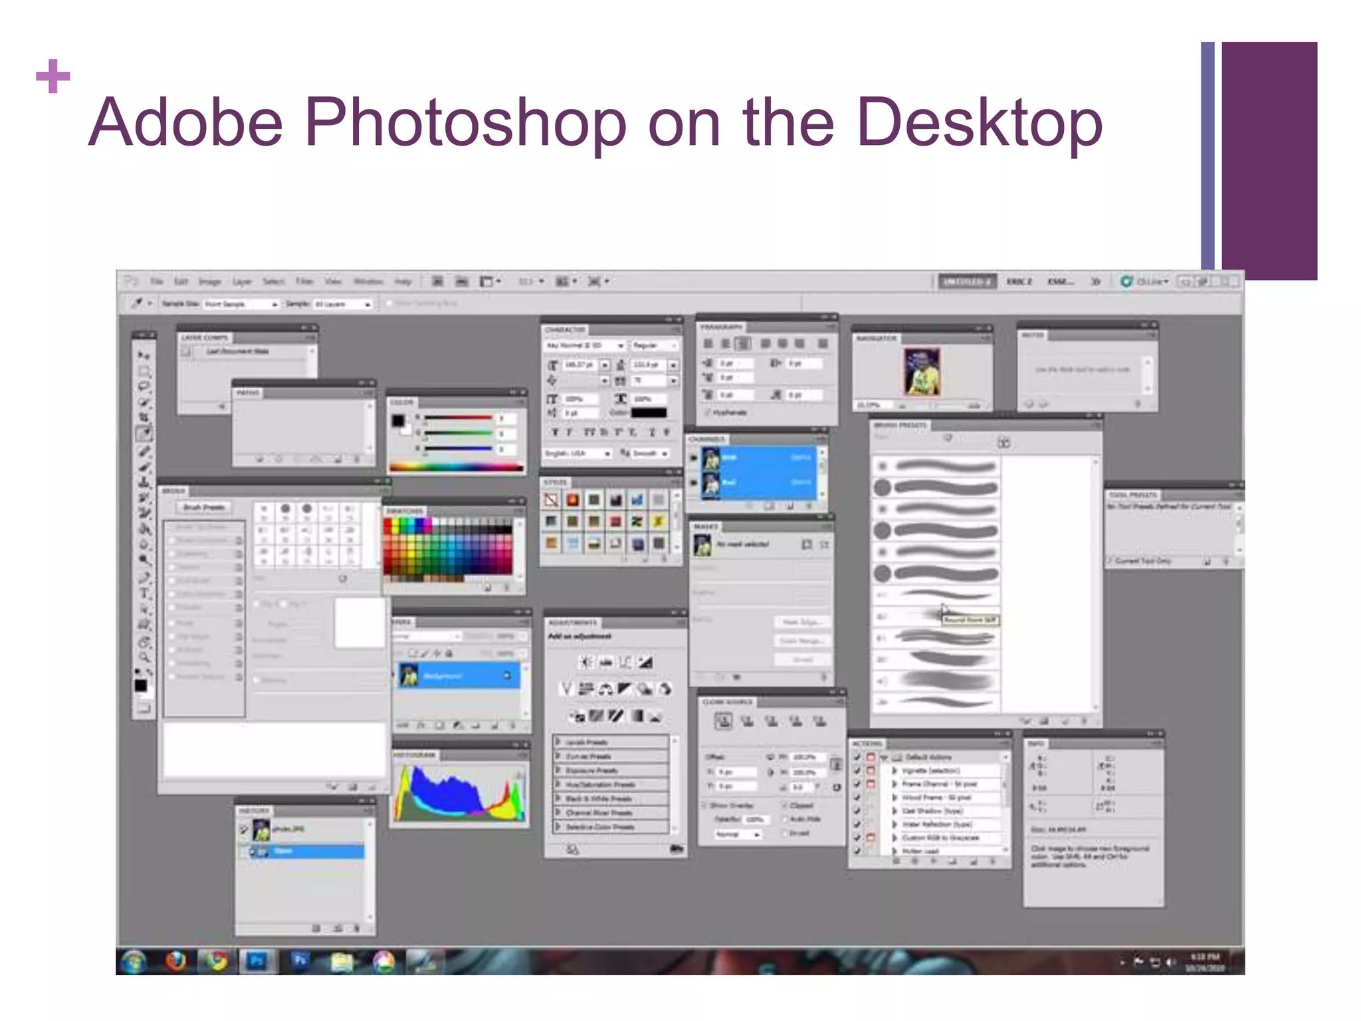Open the Sample Size dropdown
The image size is (1361, 1021).
click(x=241, y=304)
